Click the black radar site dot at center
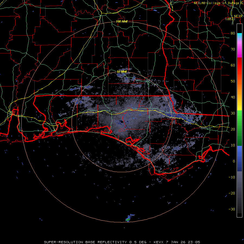This screenshot has height=244, width=244. click(121, 122)
